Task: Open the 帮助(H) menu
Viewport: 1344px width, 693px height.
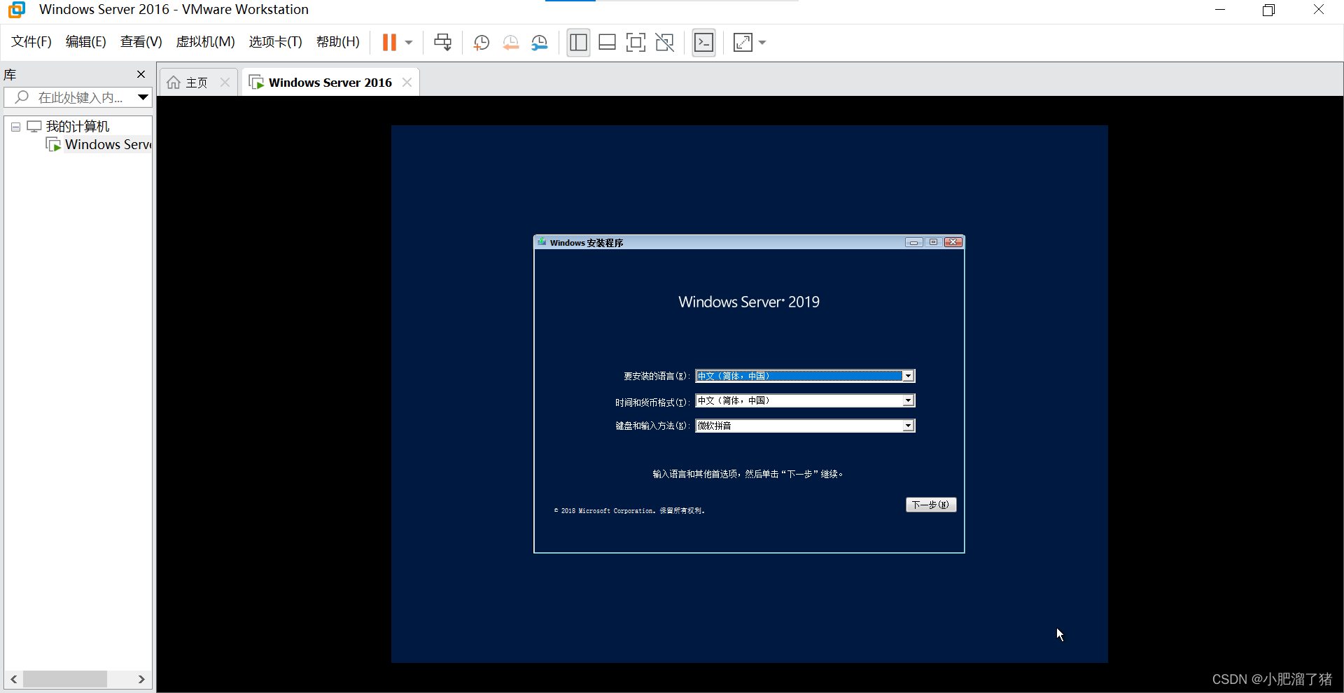Action: (x=338, y=42)
